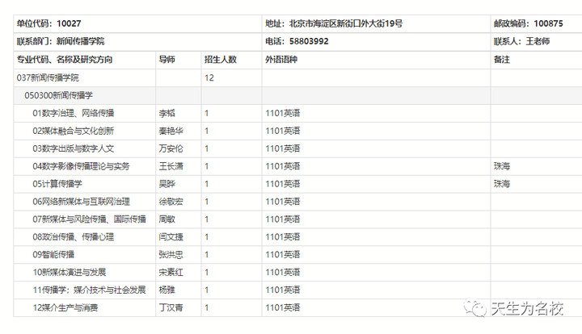Click enrollment count '1' in 02媒体融合 row
Viewport: 582px width, 334px height.
(x=207, y=131)
